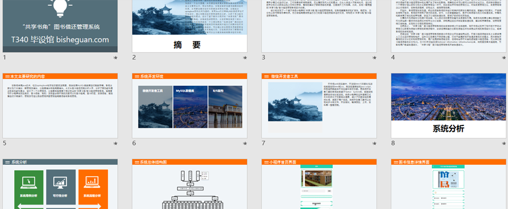This screenshot has width=508, height=209.
Task: Click slide number "7" below 微信开发者工具 slide
Action: coord(263,143)
